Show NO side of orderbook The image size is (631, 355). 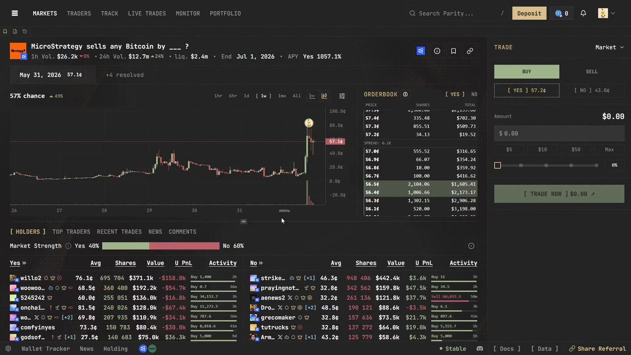point(474,94)
